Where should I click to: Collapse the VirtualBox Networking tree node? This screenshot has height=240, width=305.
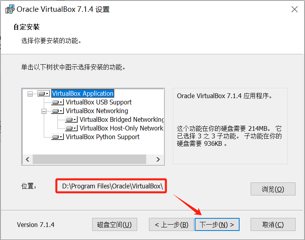(44, 111)
